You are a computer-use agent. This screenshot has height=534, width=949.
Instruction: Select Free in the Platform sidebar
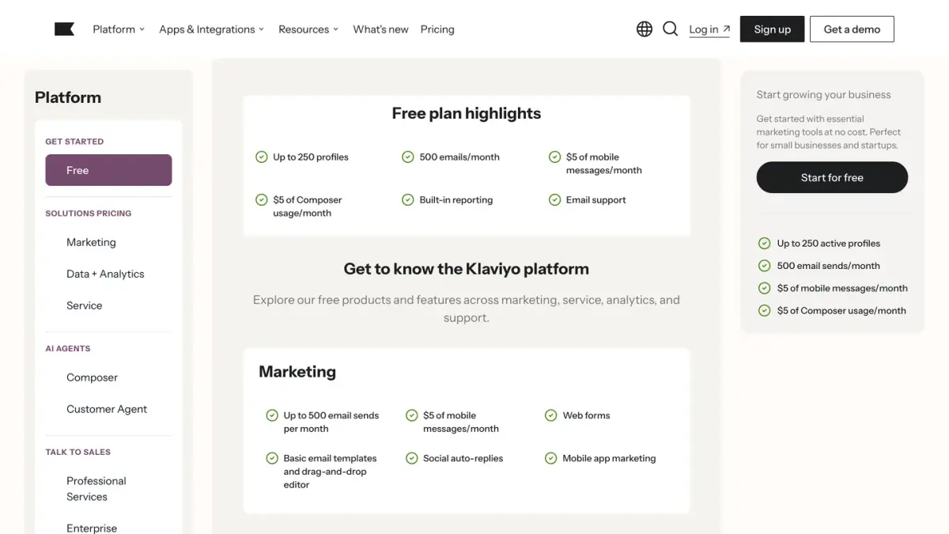pos(108,170)
